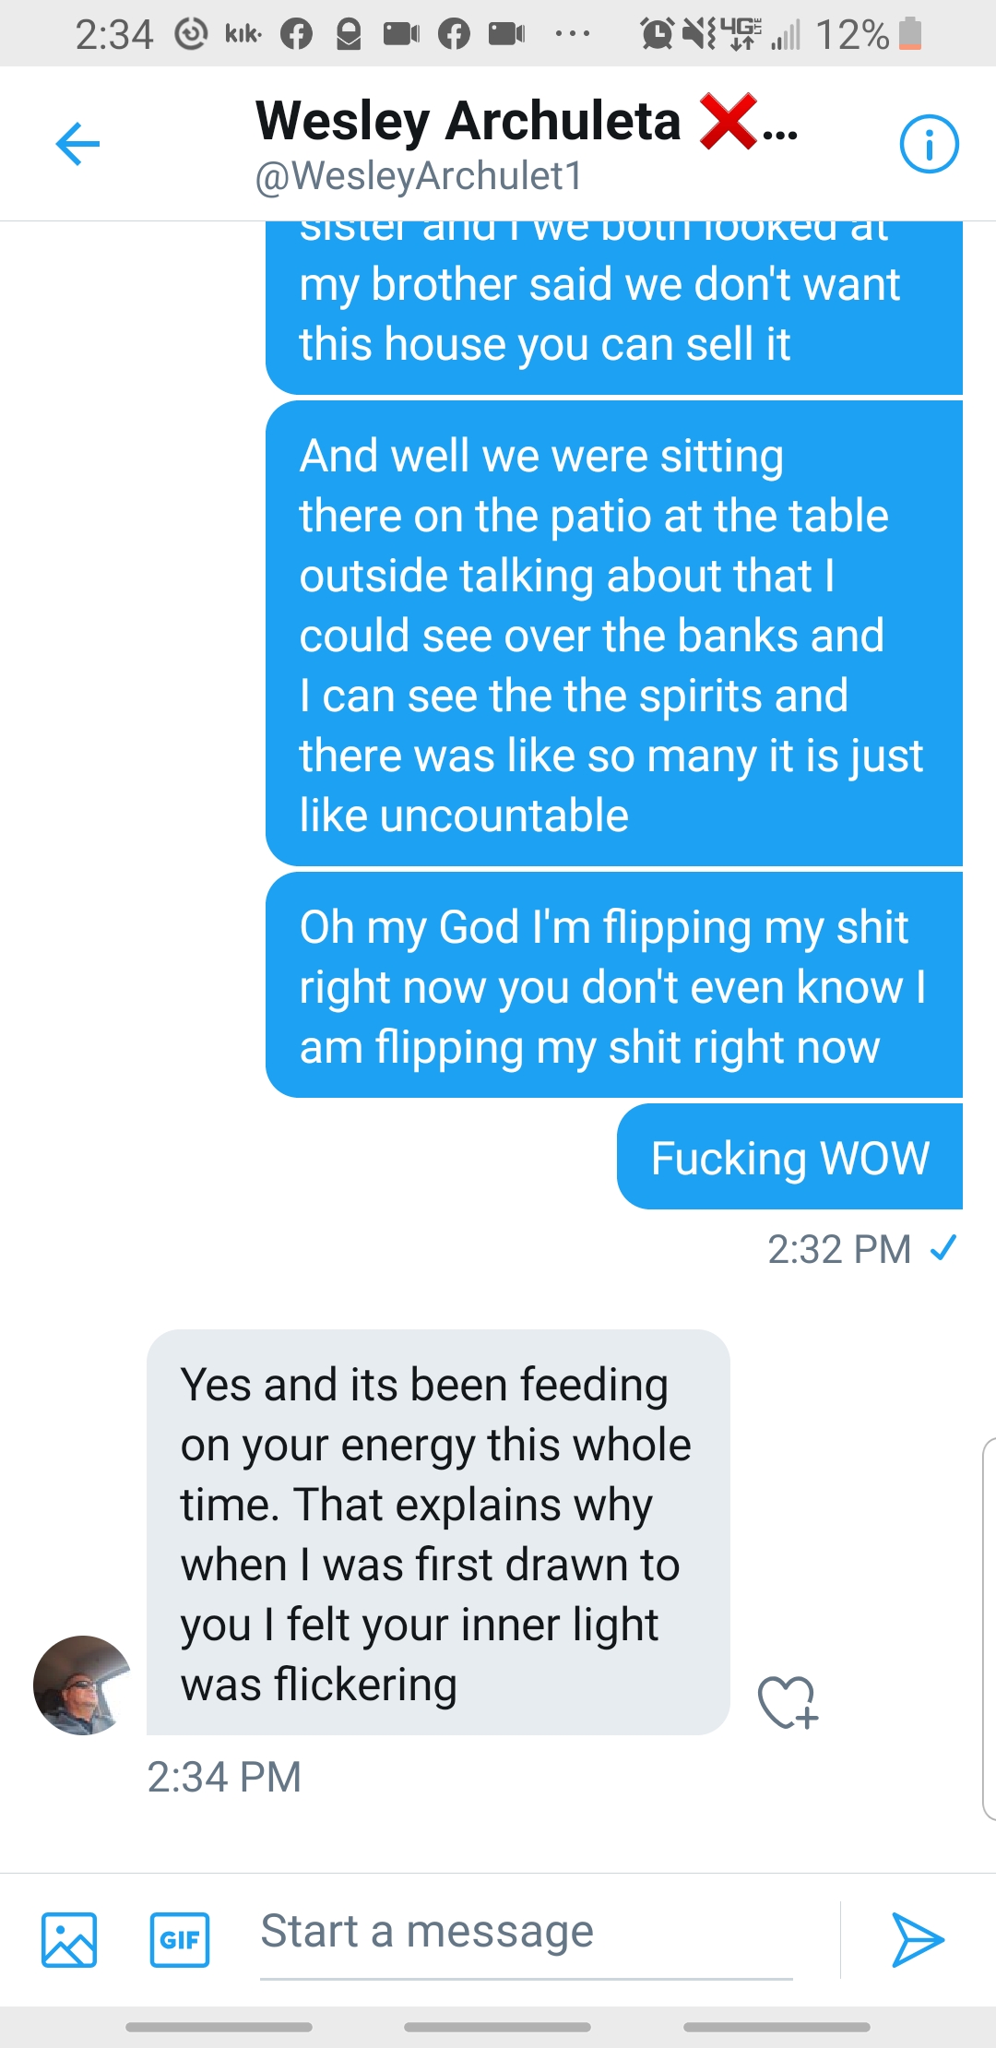Tap the 2:32 PM sent timestamp

pos(839,1249)
